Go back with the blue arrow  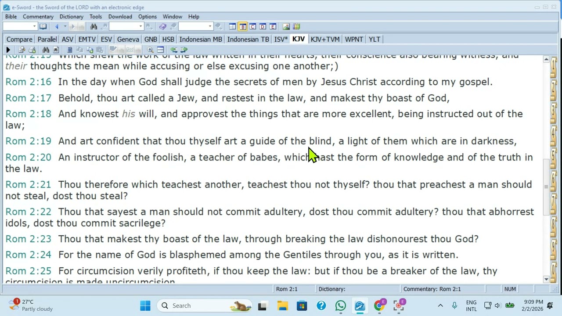point(57,27)
